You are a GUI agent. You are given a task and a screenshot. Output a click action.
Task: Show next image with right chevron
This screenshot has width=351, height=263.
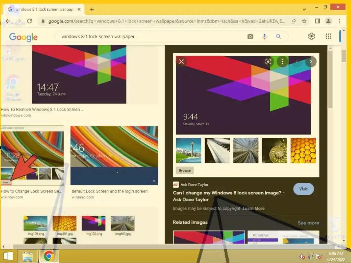311,62
